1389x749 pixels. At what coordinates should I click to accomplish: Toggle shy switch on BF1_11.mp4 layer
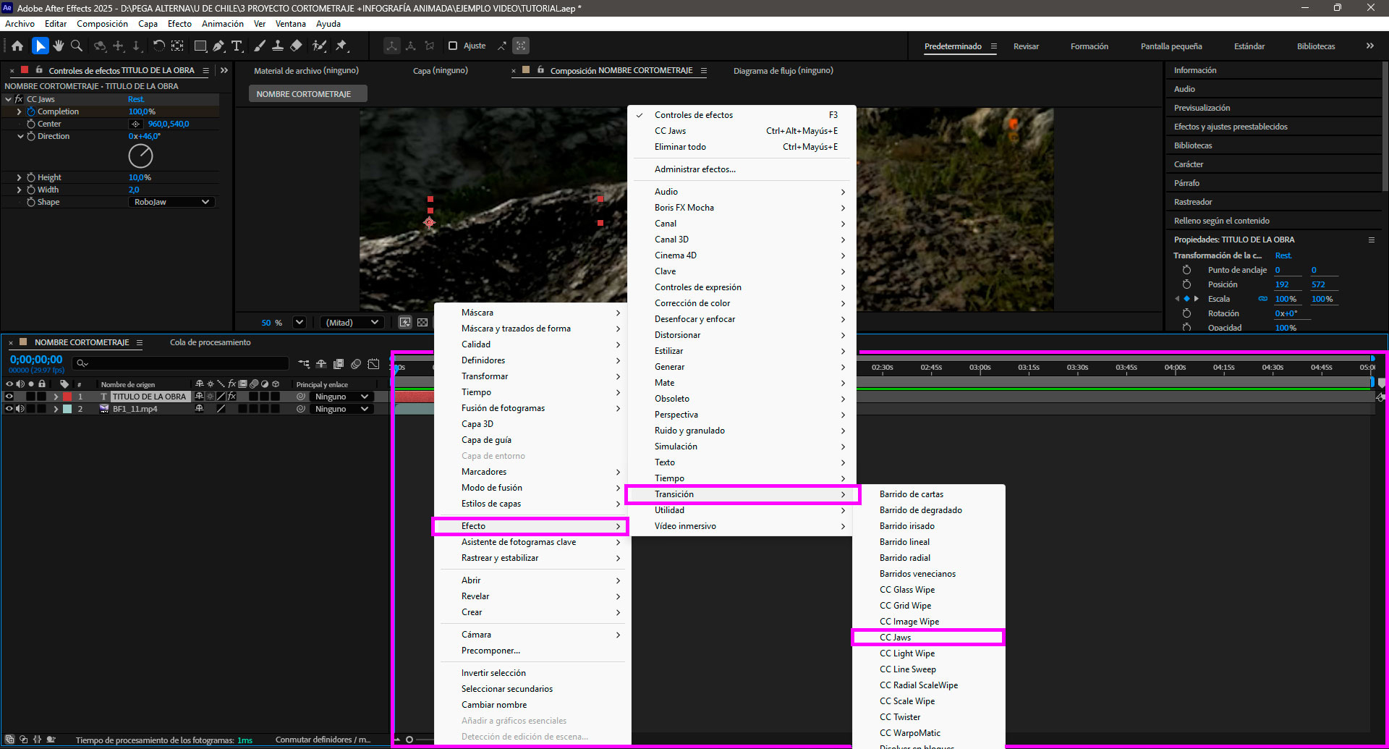pyautogui.click(x=199, y=409)
